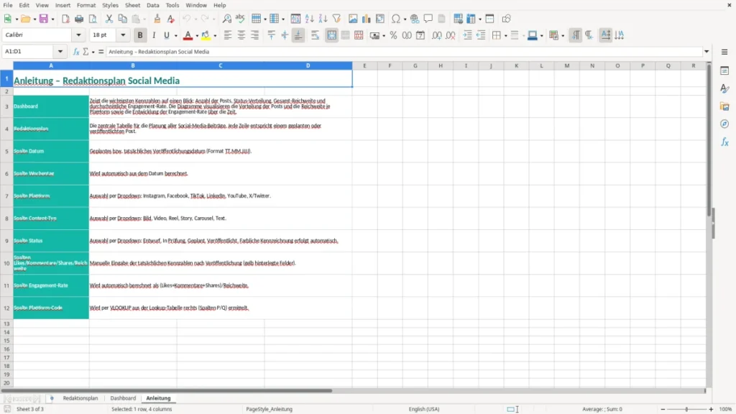Click zoom in plus button

[711, 409]
